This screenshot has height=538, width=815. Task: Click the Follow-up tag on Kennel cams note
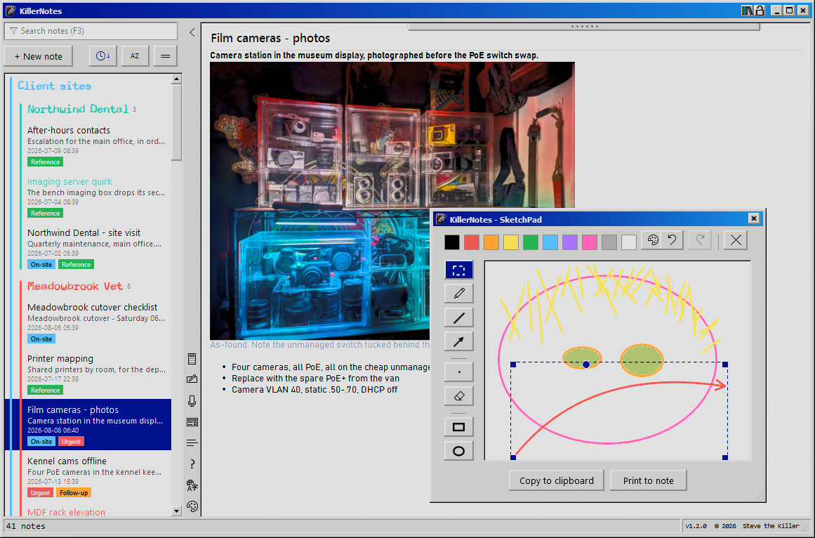point(74,492)
